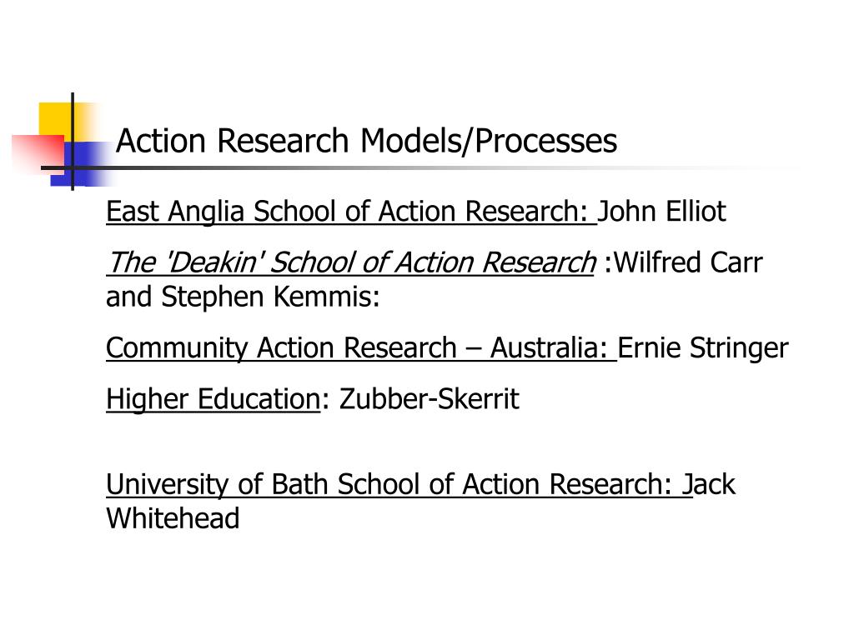Open The 'Deakin' School of Action Research link
854x640 pixels.
pyautogui.click(x=351, y=262)
